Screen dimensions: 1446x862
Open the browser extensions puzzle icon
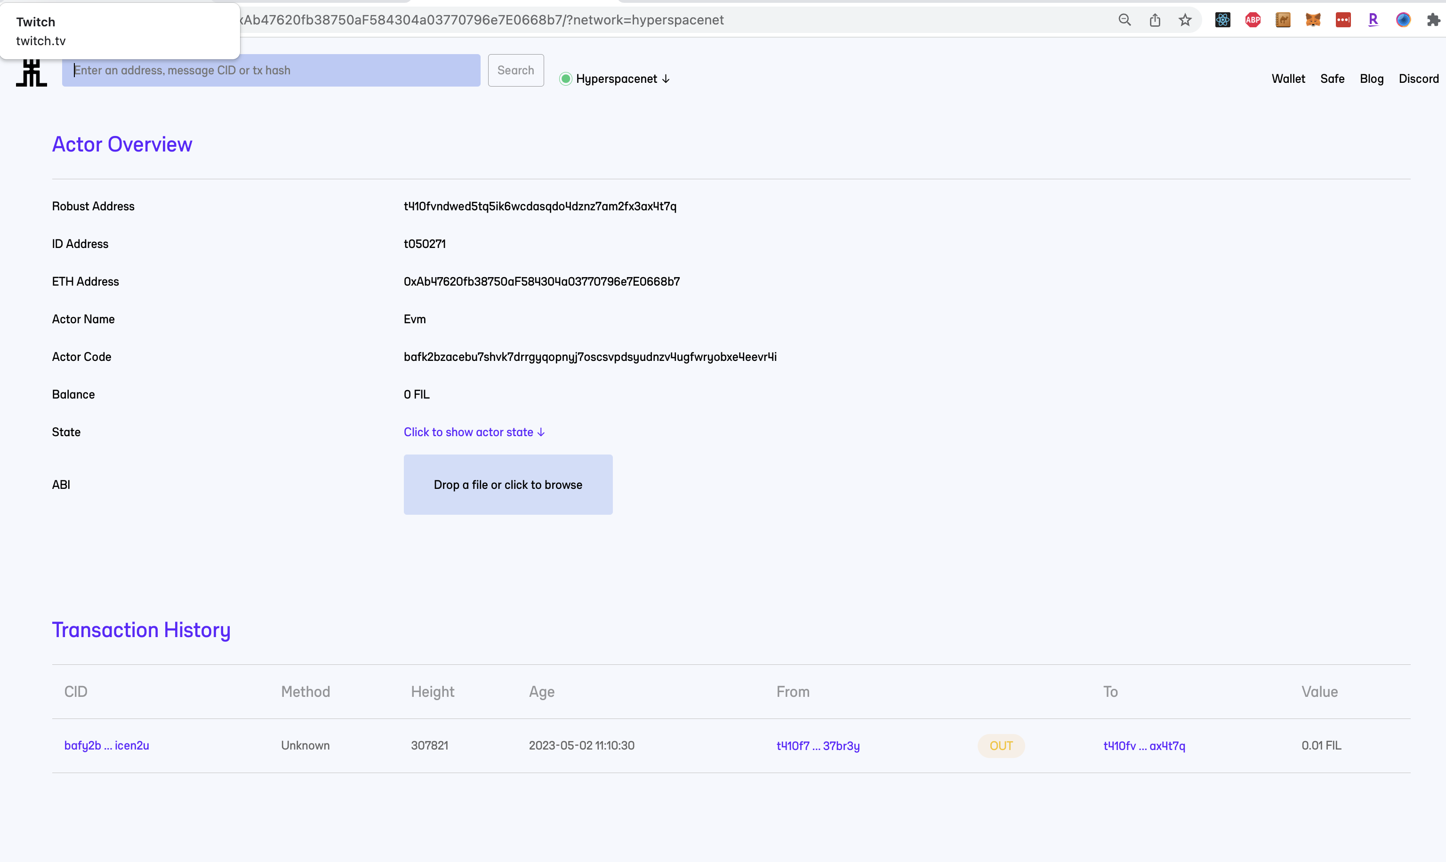point(1433,20)
